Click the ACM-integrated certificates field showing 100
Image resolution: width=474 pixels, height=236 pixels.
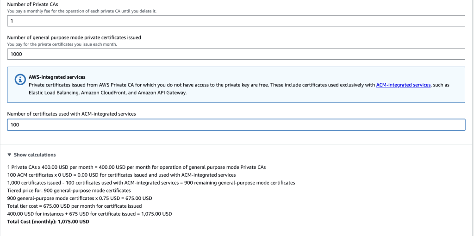pyautogui.click(x=236, y=125)
